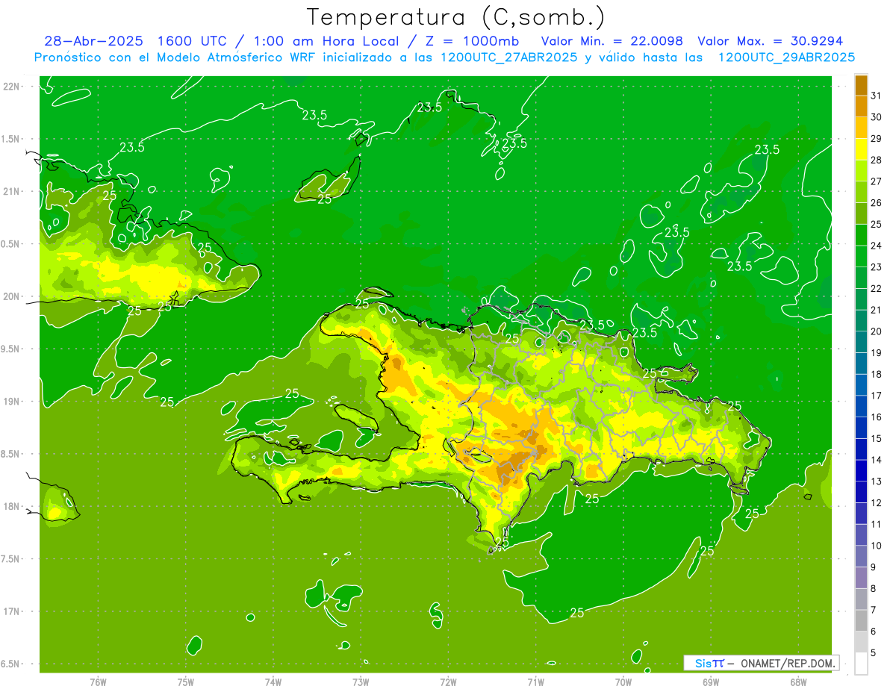896x692 pixels.
Task: Click the '24' label on the color scale
Action: point(876,245)
